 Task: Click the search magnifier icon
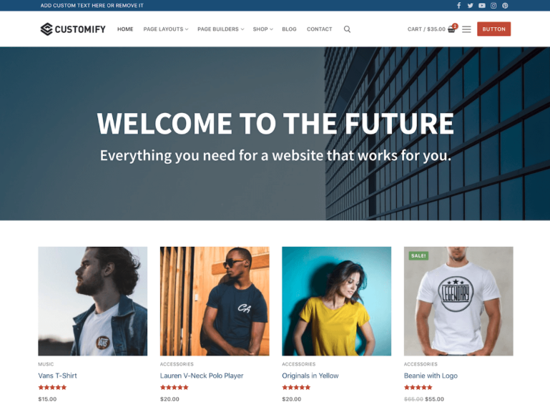[x=347, y=29]
